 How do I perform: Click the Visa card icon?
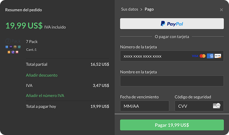pos(195,56)
